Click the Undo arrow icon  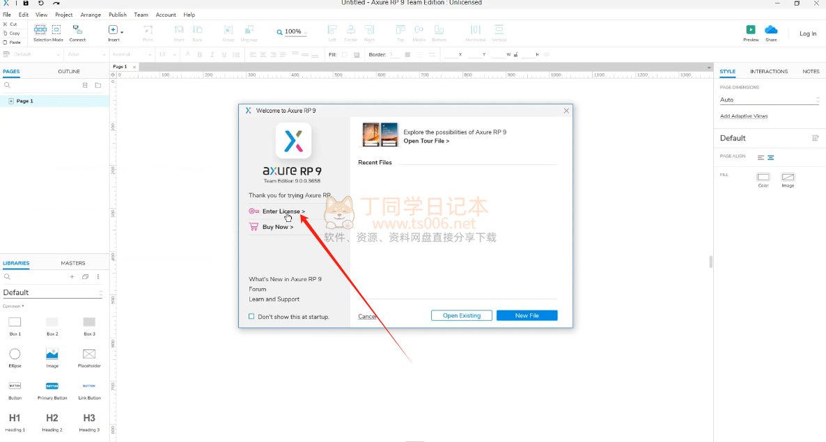click(40, 3)
